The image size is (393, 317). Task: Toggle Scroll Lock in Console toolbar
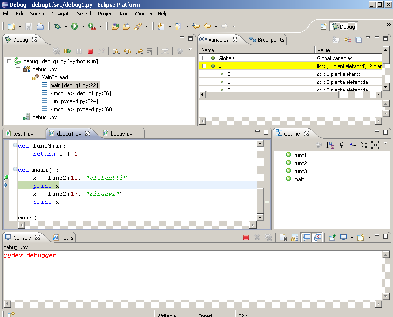point(295,238)
